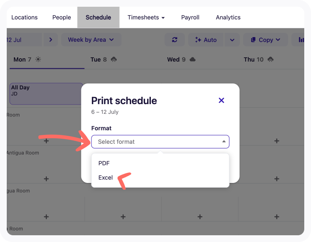Open the Timesheets menu
The image size is (311, 242).
(x=146, y=17)
